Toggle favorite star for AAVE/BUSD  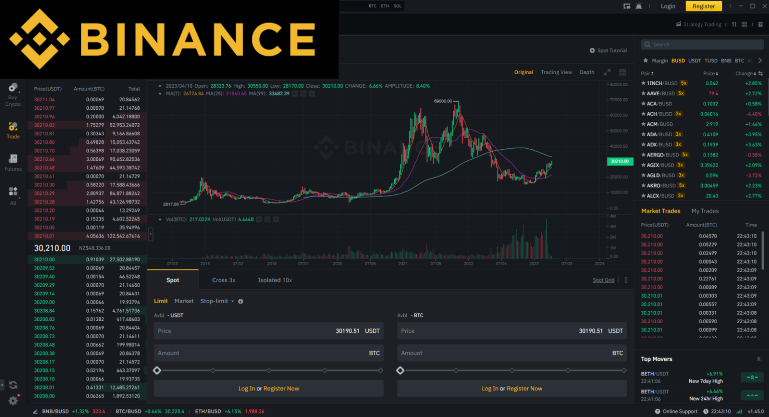[x=644, y=93]
